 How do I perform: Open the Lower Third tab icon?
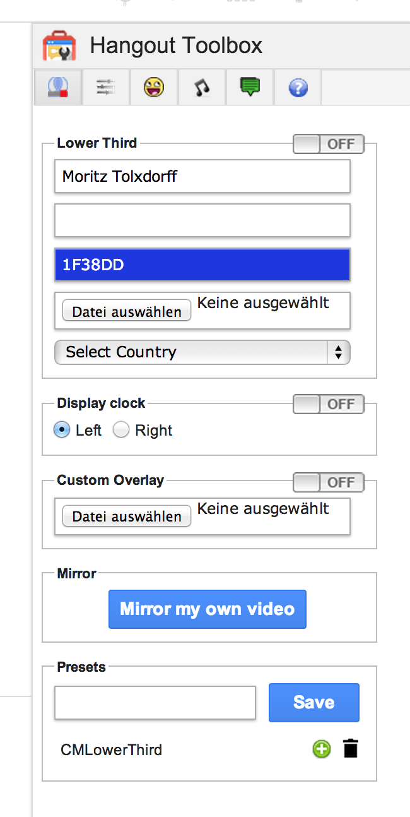[x=58, y=87]
